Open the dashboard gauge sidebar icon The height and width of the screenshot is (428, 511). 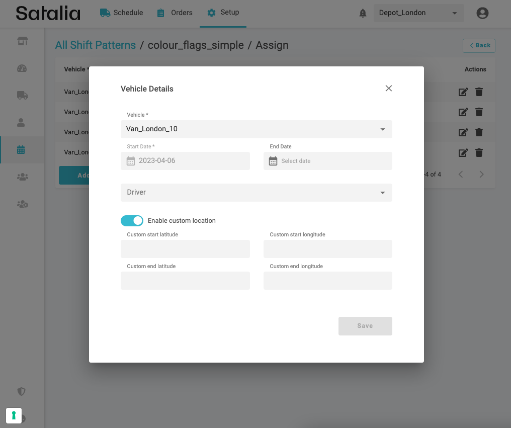pyautogui.click(x=22, y=68)
